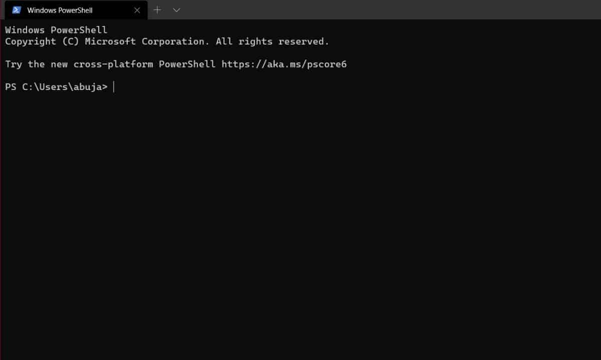Image resolution: width=601 pixels, height=360 pixels.
Task: Click the "C:" drive letter in the prompt
Action: 28,87
